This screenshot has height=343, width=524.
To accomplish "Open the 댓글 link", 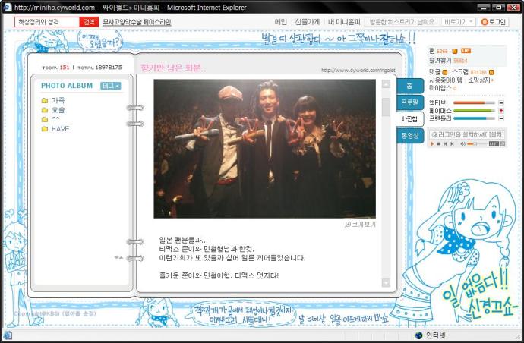I will click(435, 72).
